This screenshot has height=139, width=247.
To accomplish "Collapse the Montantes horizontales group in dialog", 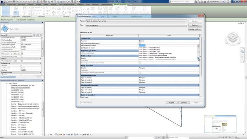I will 198,85.
